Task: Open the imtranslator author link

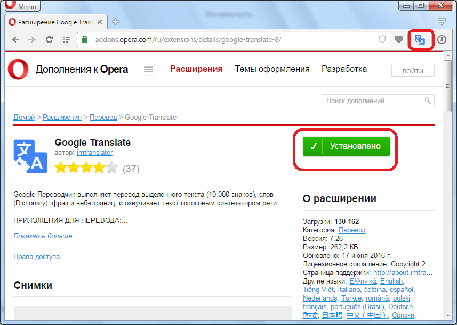Action: click(x=95, y=152)
